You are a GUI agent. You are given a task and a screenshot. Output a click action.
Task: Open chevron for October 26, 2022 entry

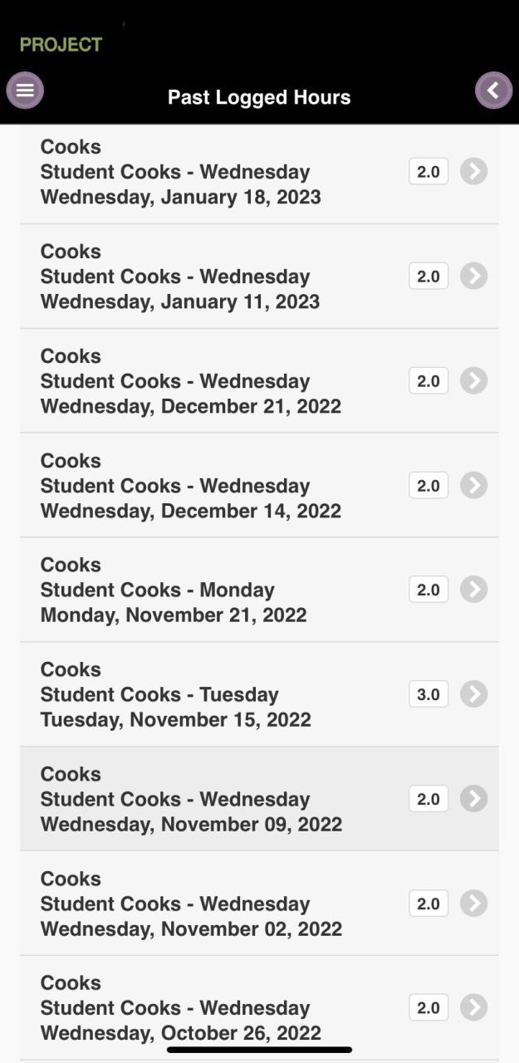[x=473, y=1007]
